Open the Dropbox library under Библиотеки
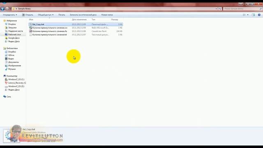Screen dimensions: 263x148 pyautogui.click(x=12, y=52)
